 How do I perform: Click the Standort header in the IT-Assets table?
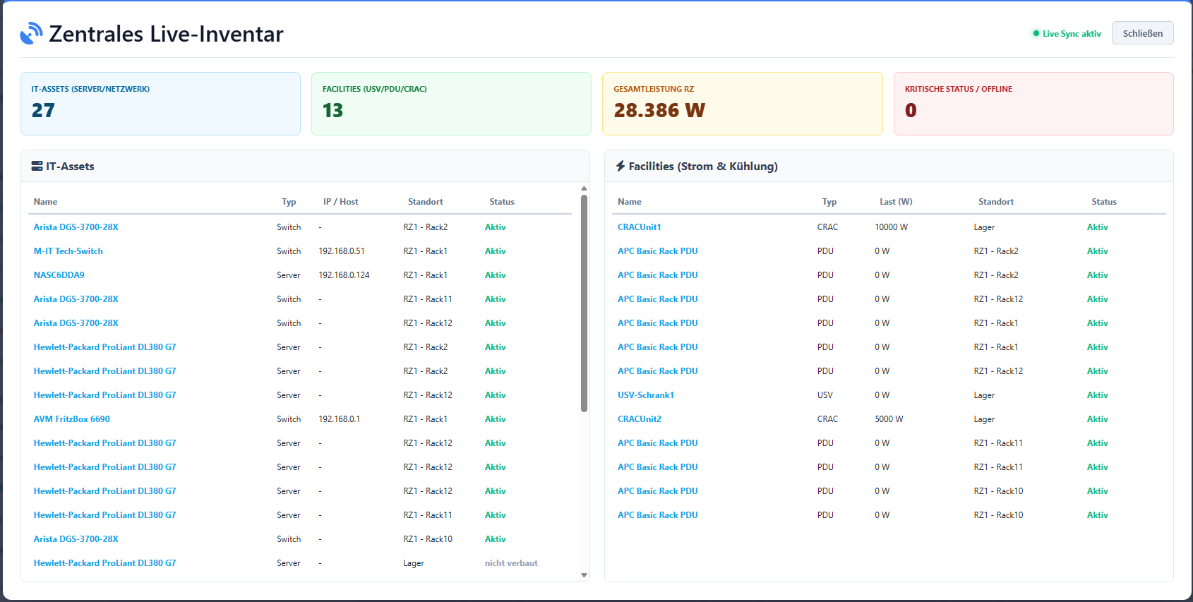(x=426, y=202)
